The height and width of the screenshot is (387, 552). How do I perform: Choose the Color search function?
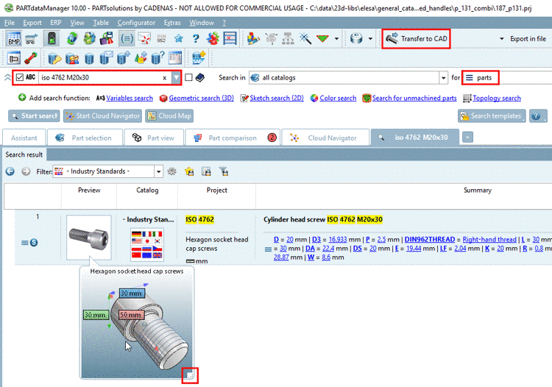(x=338, y=98)
